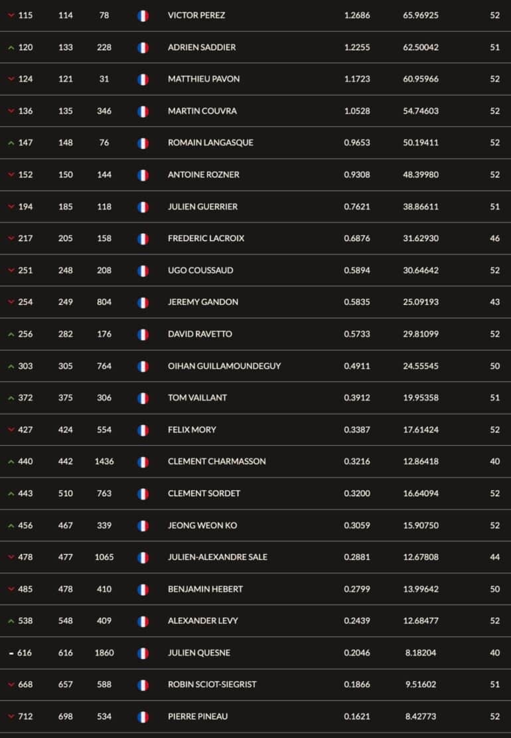Click Clement Charmasson's events played count 40
511x738 pixels.
pyautogui.click(x=494, y=462)
